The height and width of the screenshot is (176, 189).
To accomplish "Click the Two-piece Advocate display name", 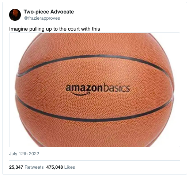I will (49, 12).
